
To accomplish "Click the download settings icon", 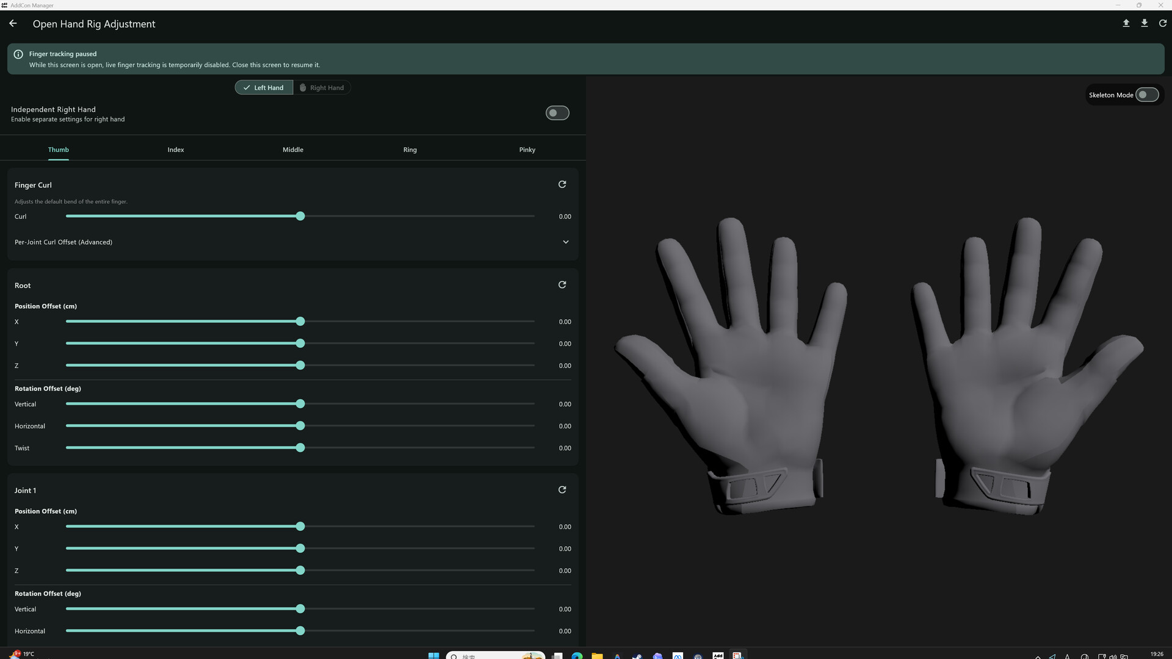I will tap(1145, 23).
